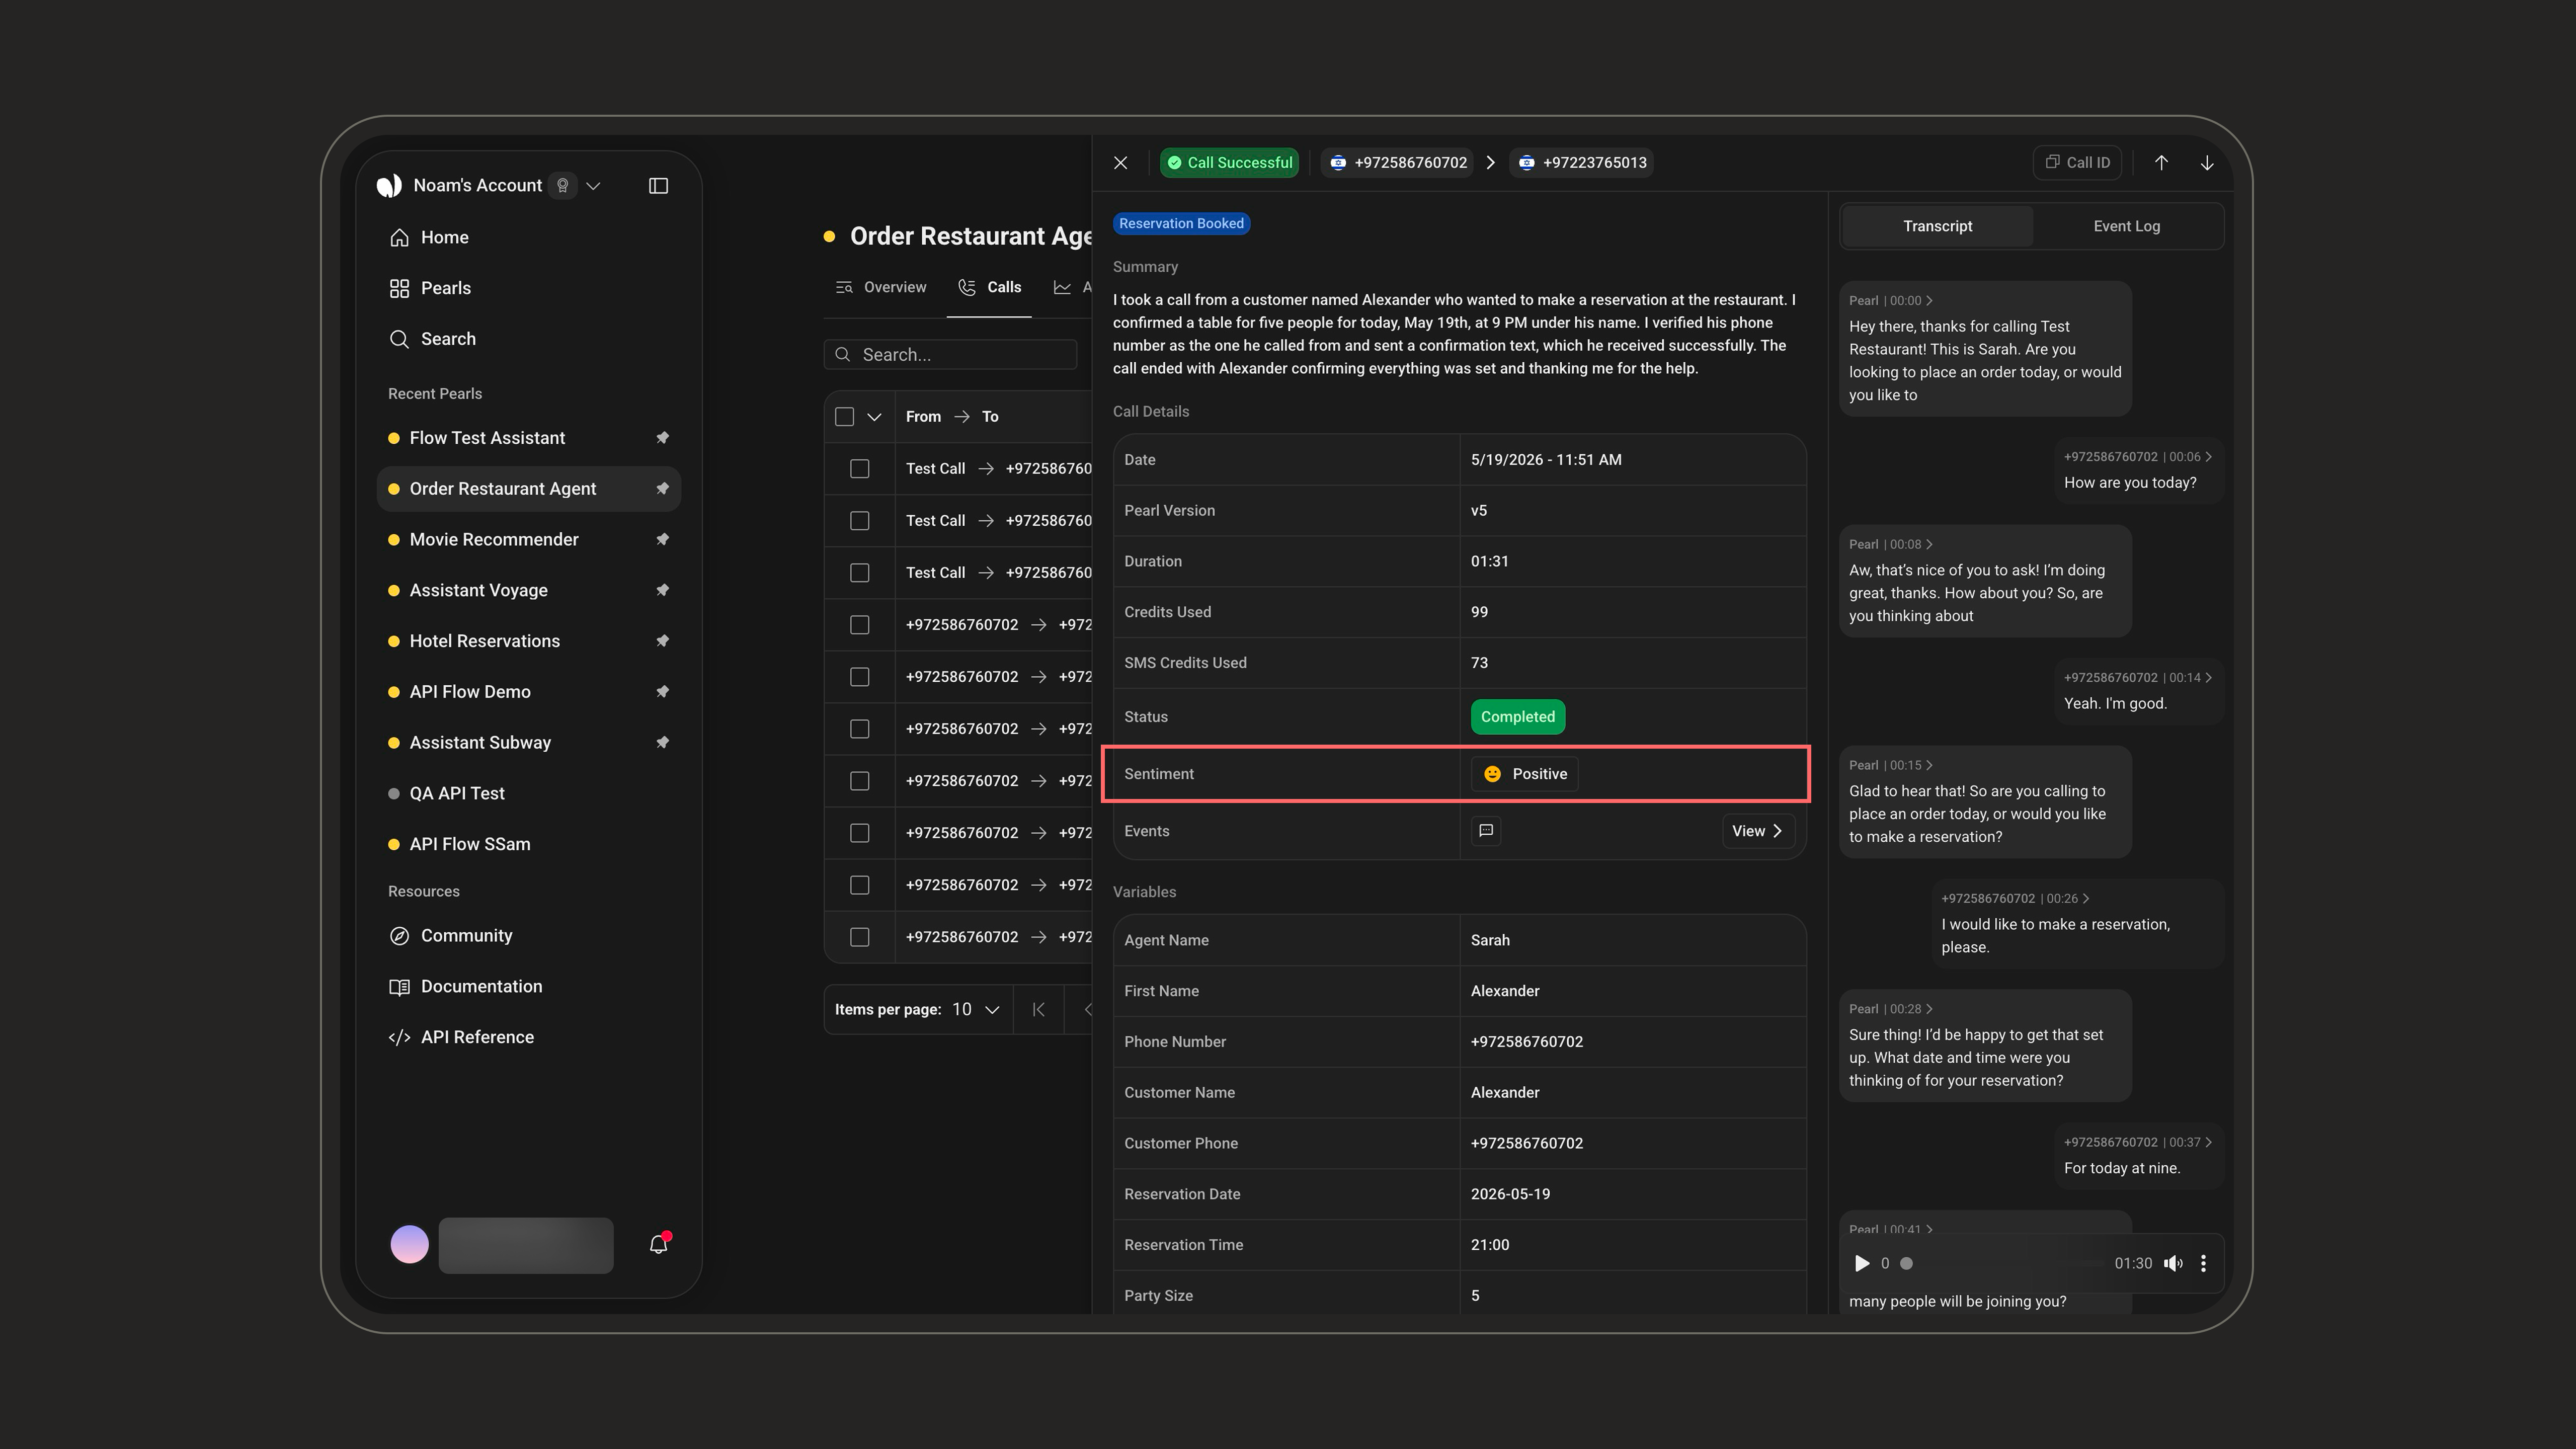
Task: Open the Pearls page
Action: click(x=529, y=288)
